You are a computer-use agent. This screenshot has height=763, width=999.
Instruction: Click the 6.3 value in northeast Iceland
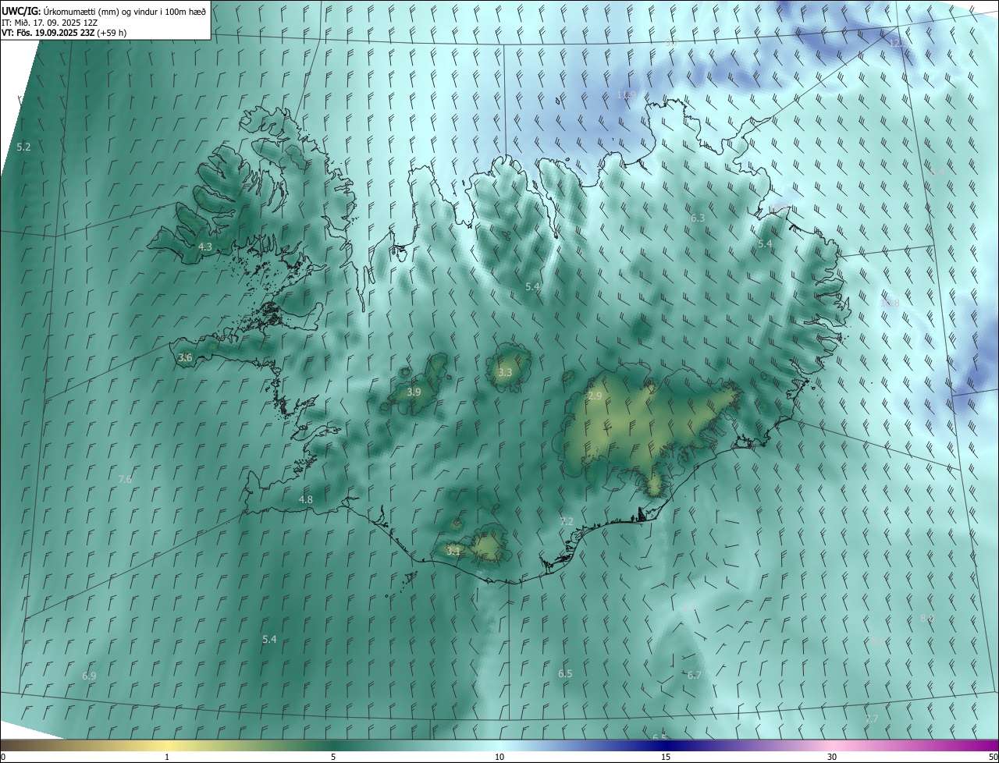[698, 218]
